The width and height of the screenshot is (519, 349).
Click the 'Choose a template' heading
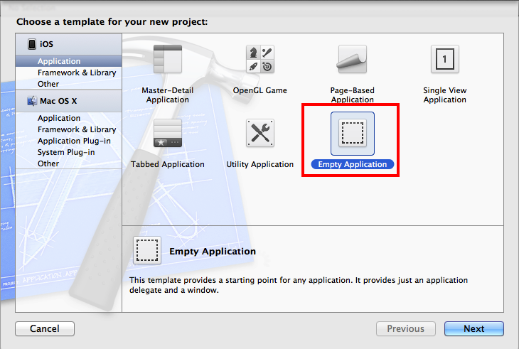[112, 22]
